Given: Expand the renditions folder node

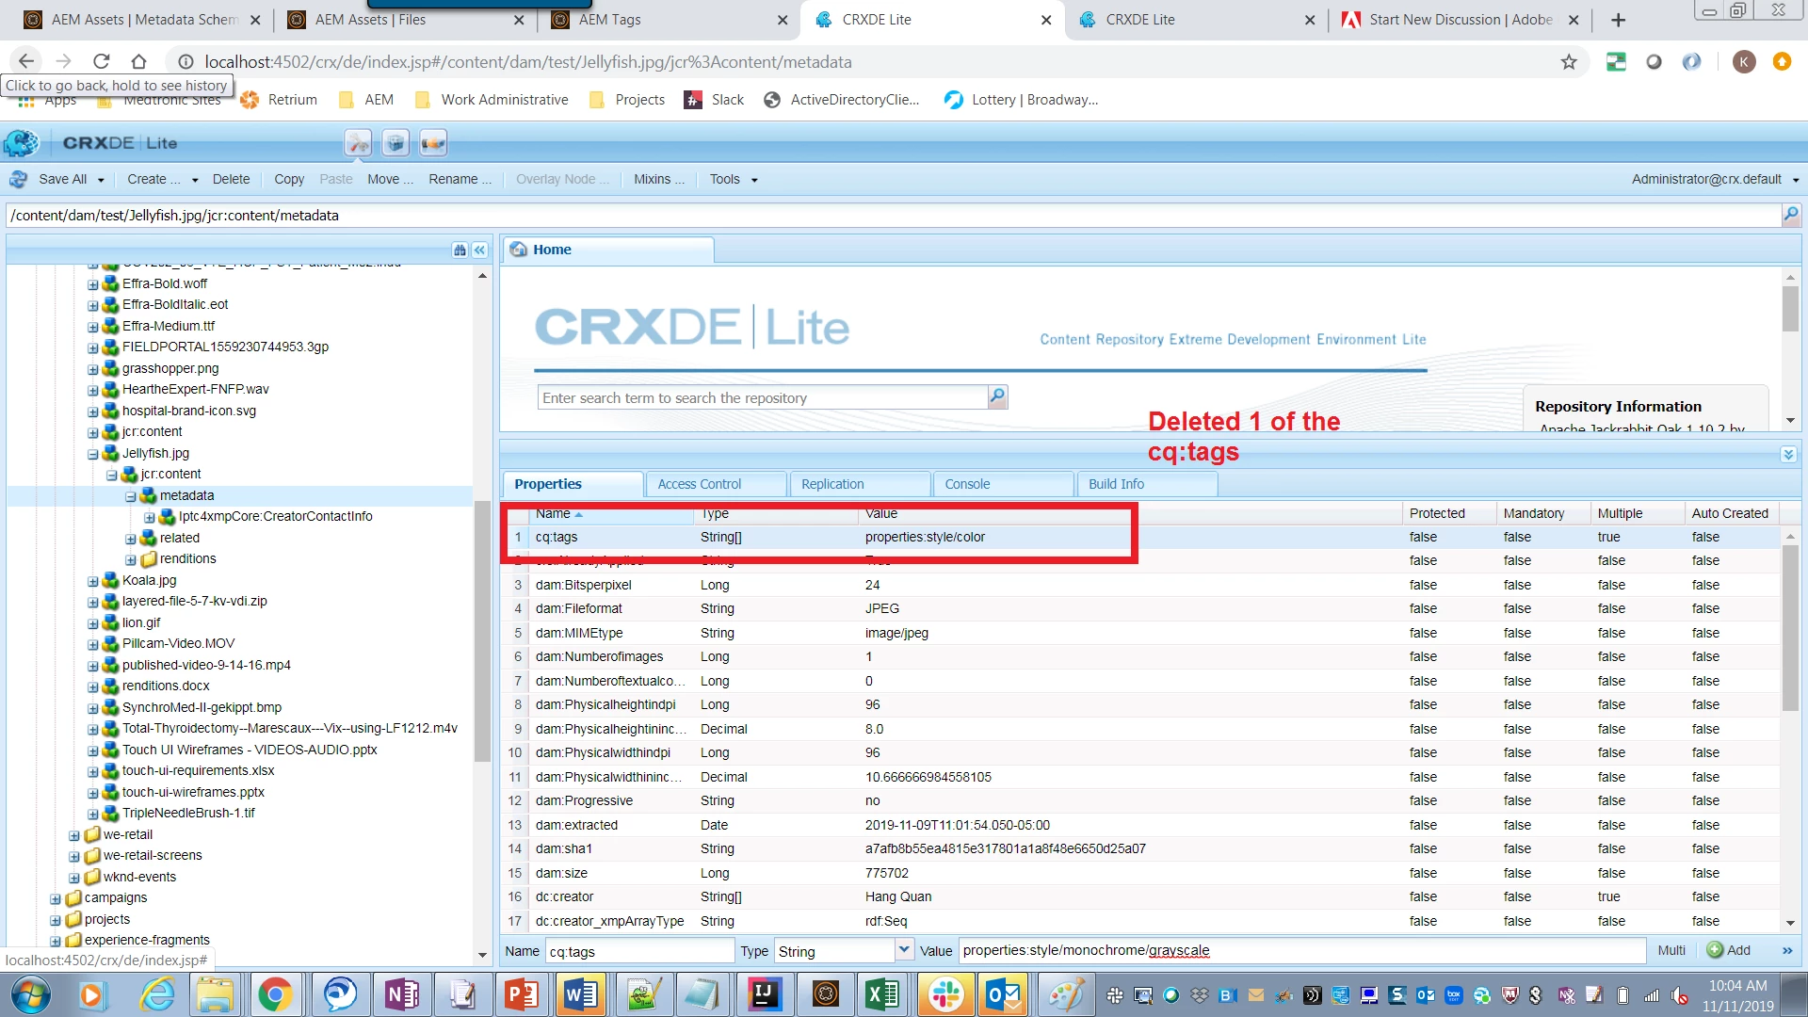Looking at the screenshot, I should [131, 560].
